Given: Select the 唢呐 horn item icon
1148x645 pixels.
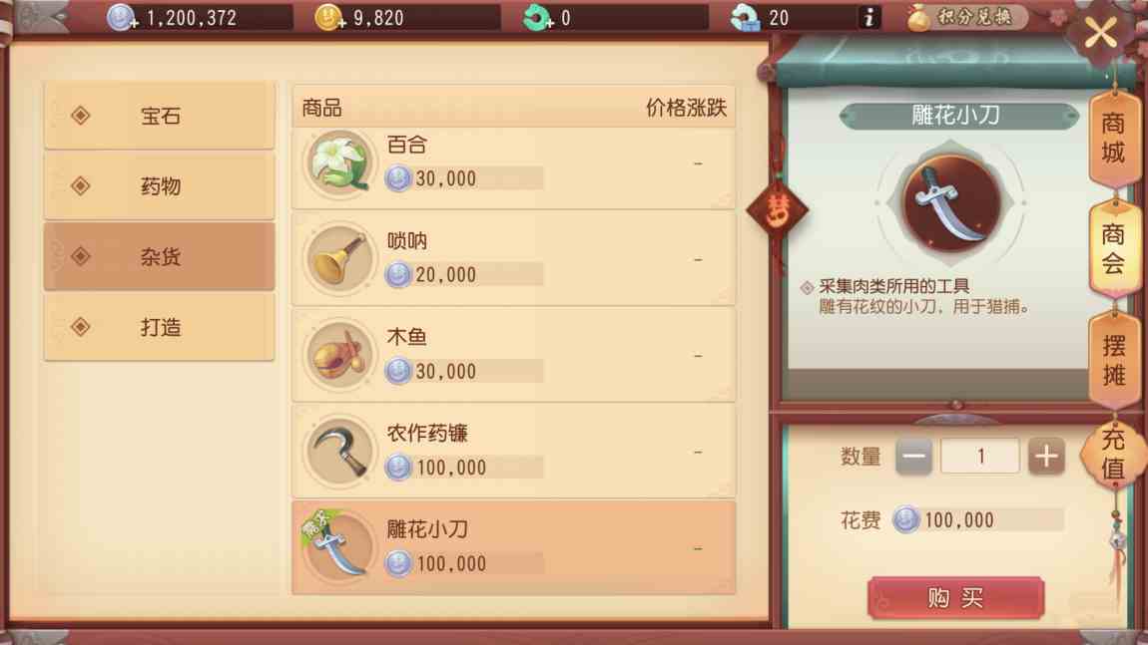Looking at the screenshot, I should pos(338,259).
